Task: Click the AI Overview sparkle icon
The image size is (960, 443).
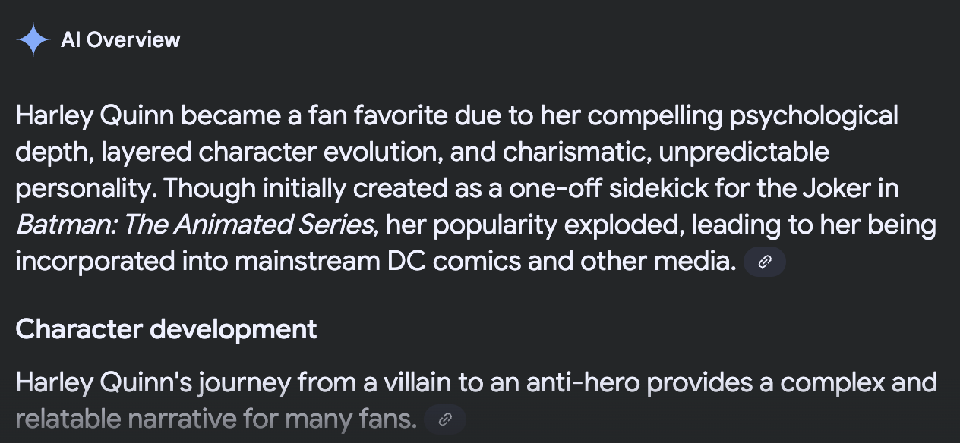Action: click(x=33, y=39)
